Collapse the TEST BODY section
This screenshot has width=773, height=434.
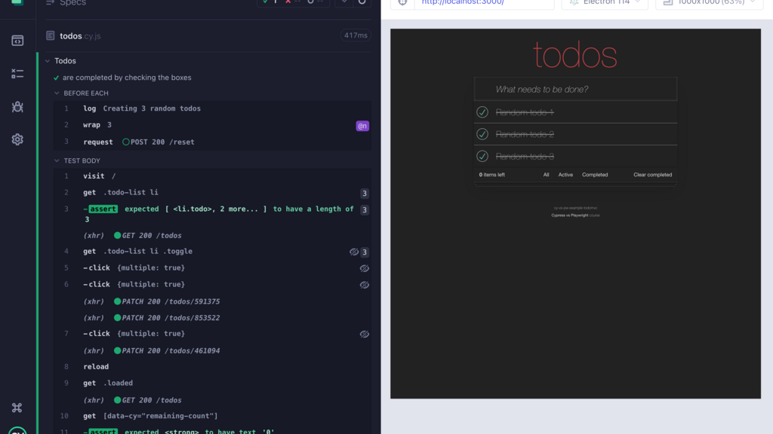coord(57,160)
